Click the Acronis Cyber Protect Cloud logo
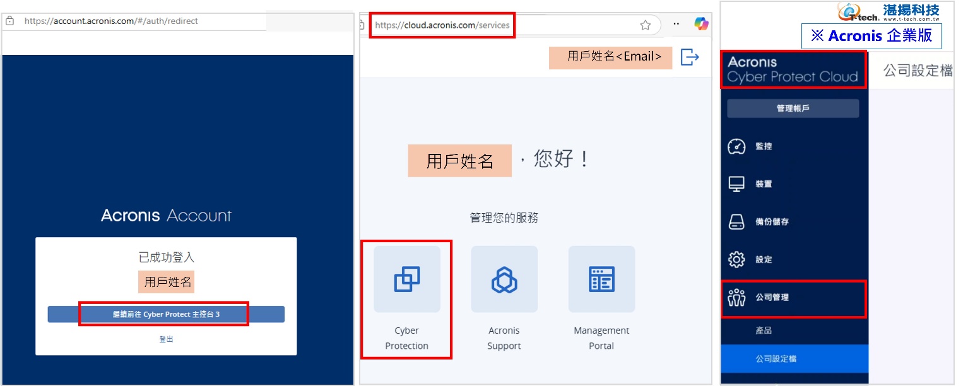 click(x=793, y=69)
